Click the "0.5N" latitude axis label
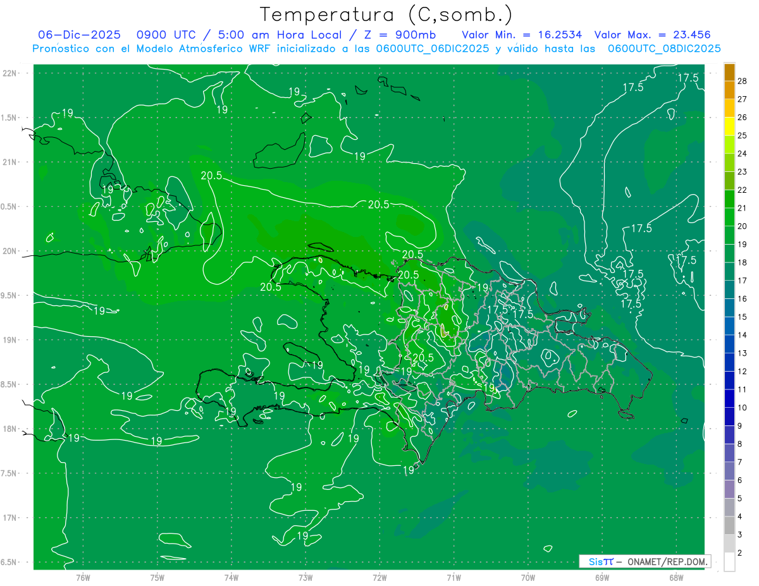This screenshot has width=759, height=586. (x=9, y=207)
